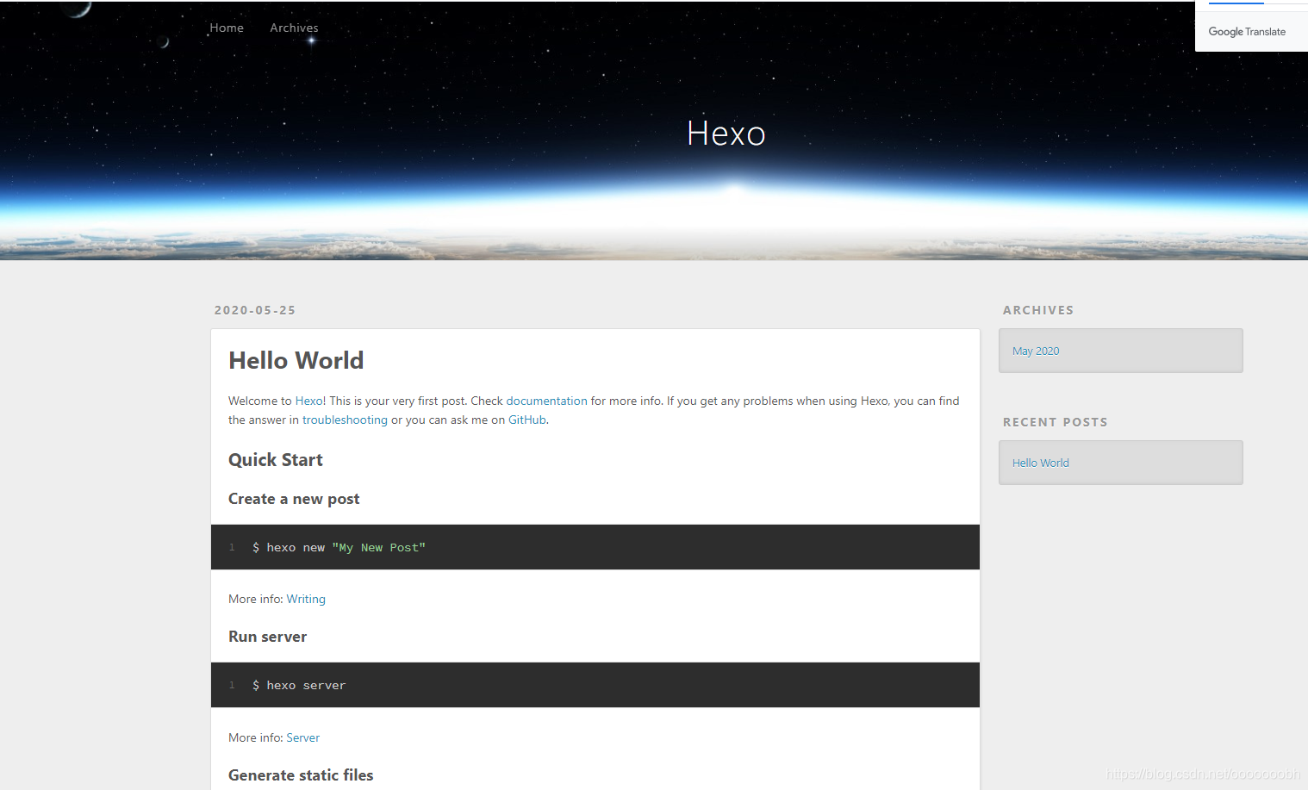Open the Home navigation link

pyautogui.click(x=227, y=28)
